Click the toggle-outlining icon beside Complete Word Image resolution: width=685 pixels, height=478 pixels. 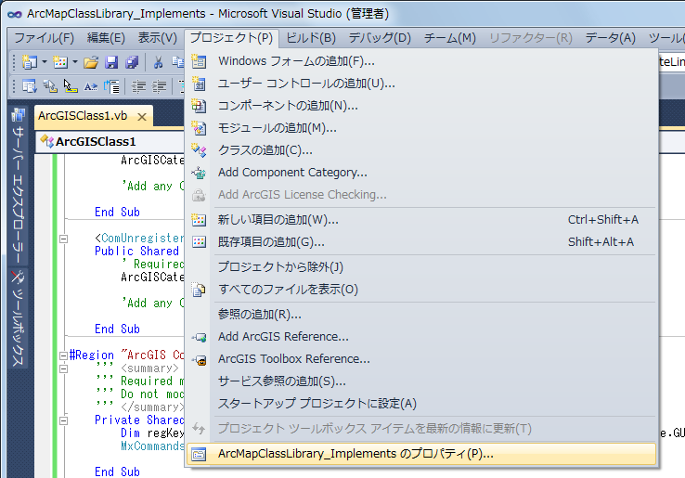pos(111,86)
